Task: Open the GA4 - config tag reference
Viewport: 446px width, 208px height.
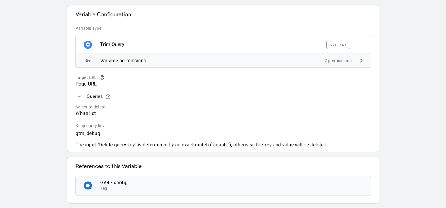Action: 195,185
